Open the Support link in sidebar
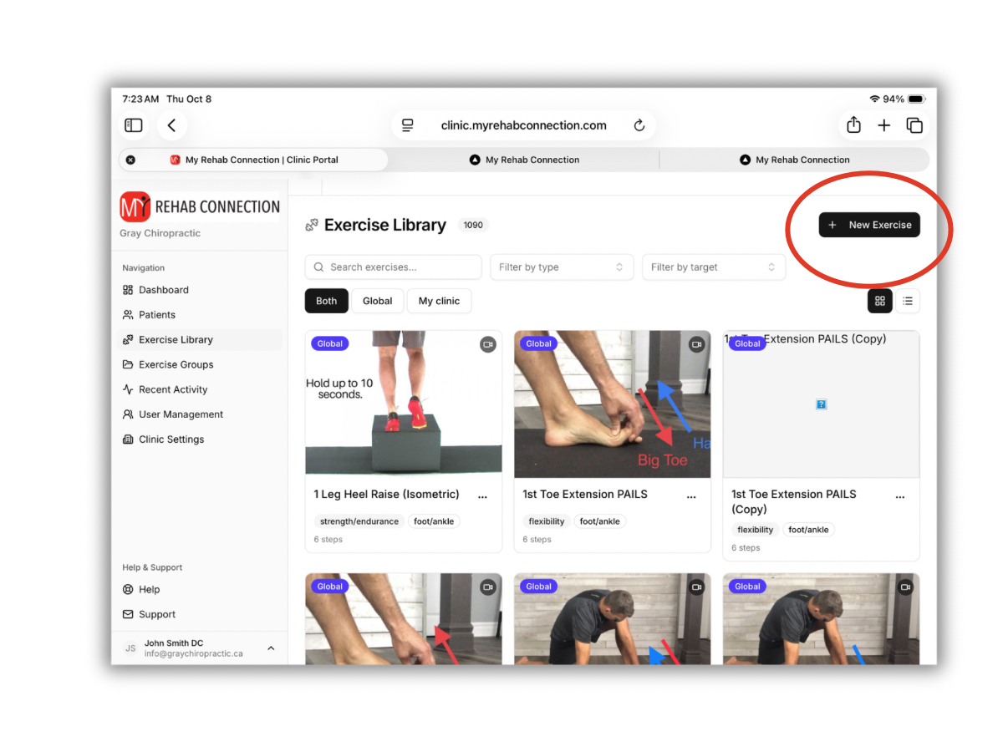The height and width of the screenshot is (752, 1003). pyautogui.click(x=200, y=614)
